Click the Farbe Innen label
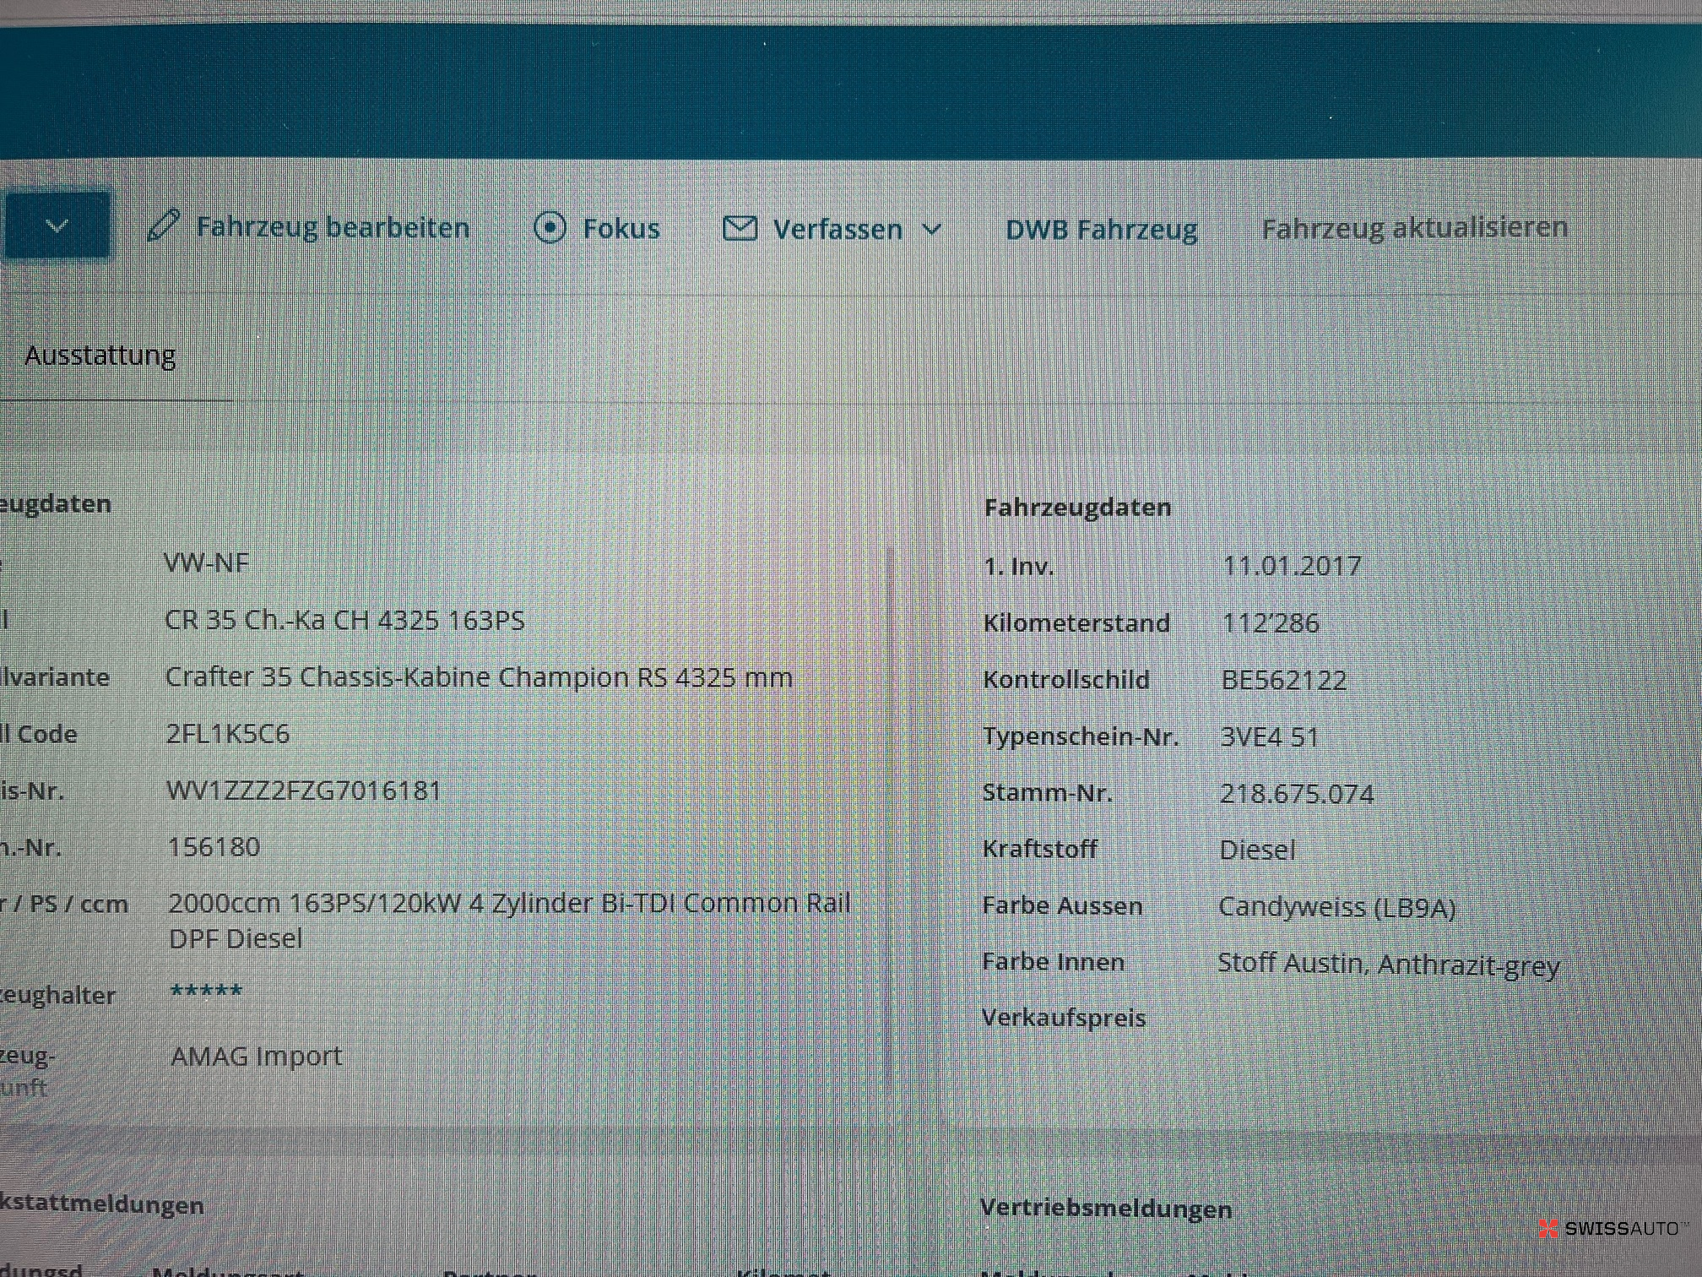This screenshot has width=1702, height=1277. (x=1054, y=961)
